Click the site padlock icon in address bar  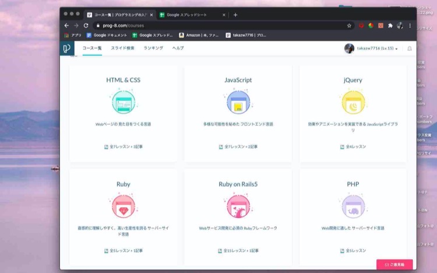point(98,26)
